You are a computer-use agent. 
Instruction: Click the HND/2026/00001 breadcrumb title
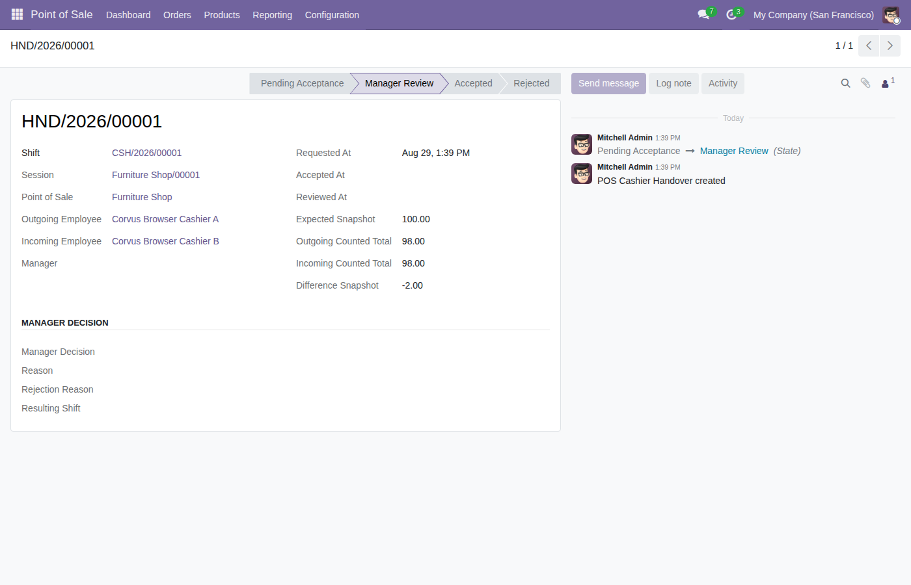pos(53,45)
